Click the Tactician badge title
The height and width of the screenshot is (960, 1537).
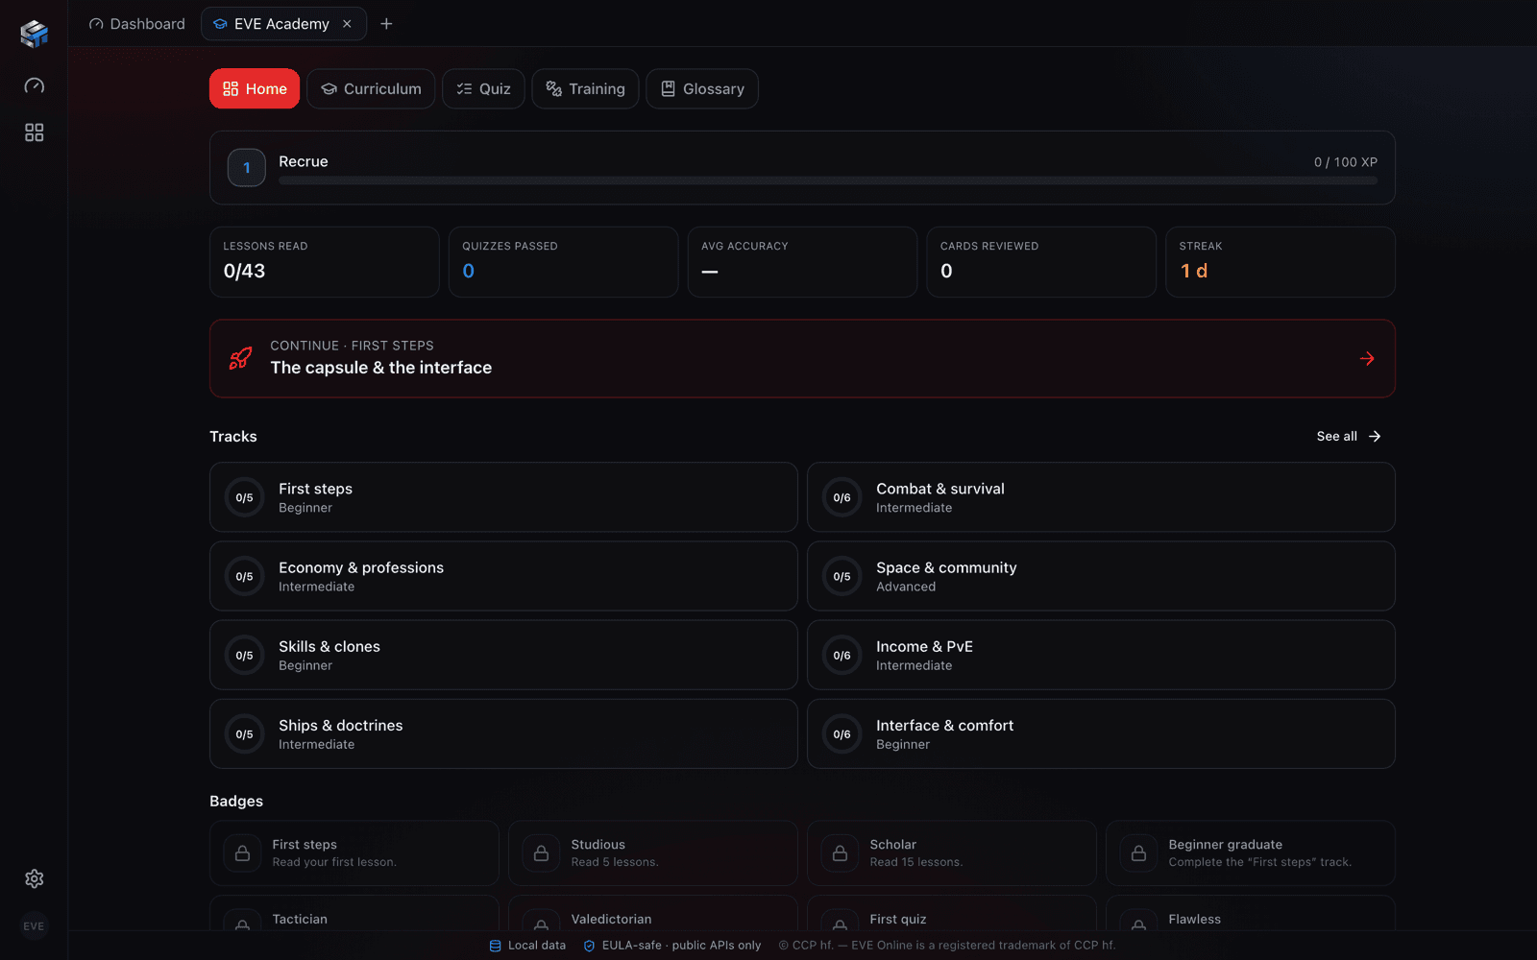coord(300,919)
